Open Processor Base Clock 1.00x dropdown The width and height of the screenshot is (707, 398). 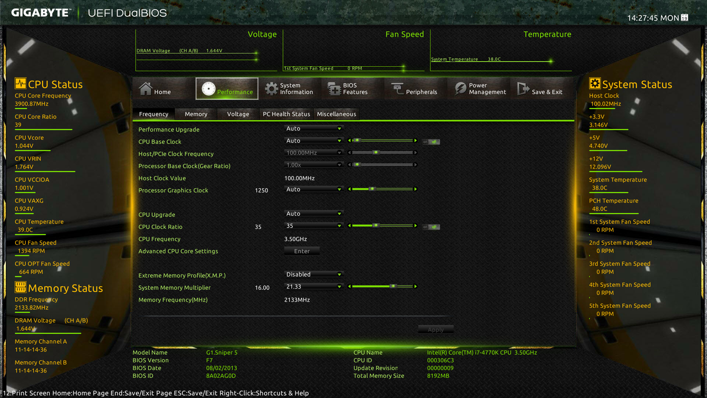314,165
